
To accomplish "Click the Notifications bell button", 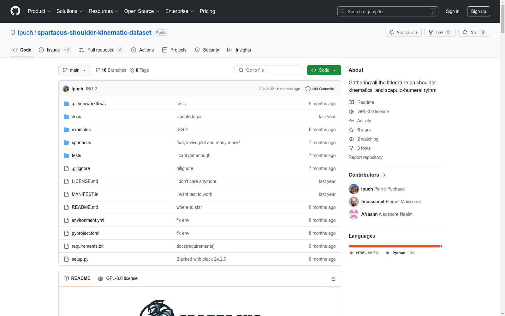I will click(403, 32).
